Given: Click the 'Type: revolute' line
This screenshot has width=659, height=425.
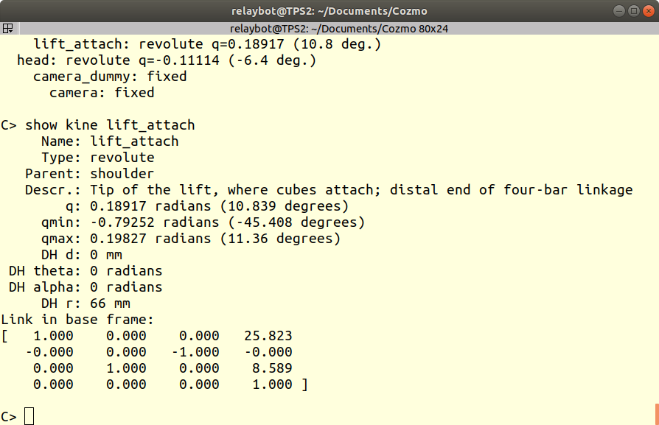Looking at the screenshot, I should [x=97, y=158].
